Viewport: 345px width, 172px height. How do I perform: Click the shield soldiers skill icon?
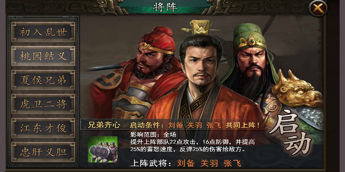click(102, 149)
